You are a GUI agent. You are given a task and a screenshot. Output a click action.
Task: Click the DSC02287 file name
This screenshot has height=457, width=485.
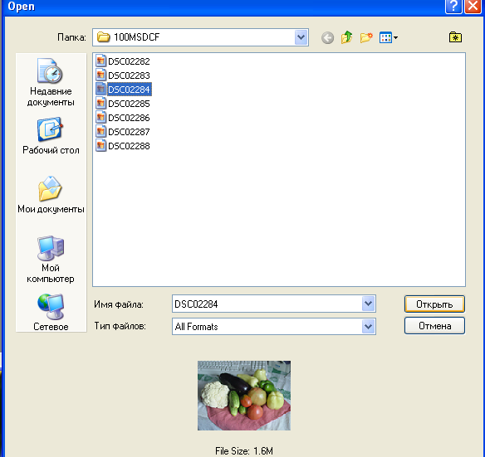click(x=129, y=132)
